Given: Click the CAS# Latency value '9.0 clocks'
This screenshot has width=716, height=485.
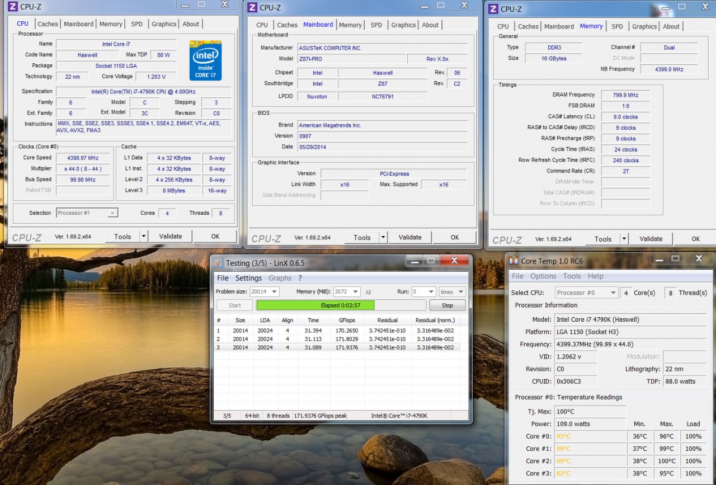Looking at the screenshot, I should (x=625, y=117).
